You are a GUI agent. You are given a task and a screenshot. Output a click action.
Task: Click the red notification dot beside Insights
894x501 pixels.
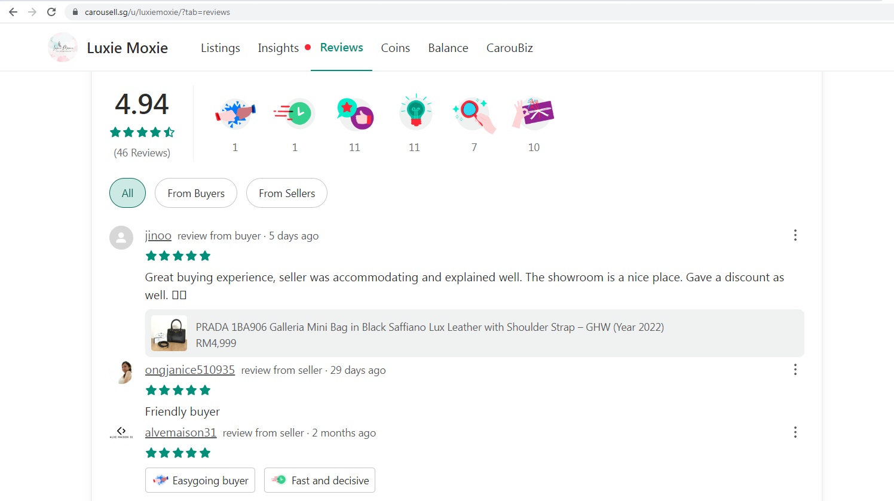click(x=308, y=47)
